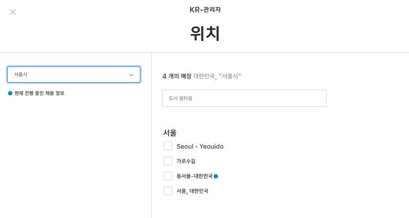Click the 서울 city group heading

tap(170, 133)
